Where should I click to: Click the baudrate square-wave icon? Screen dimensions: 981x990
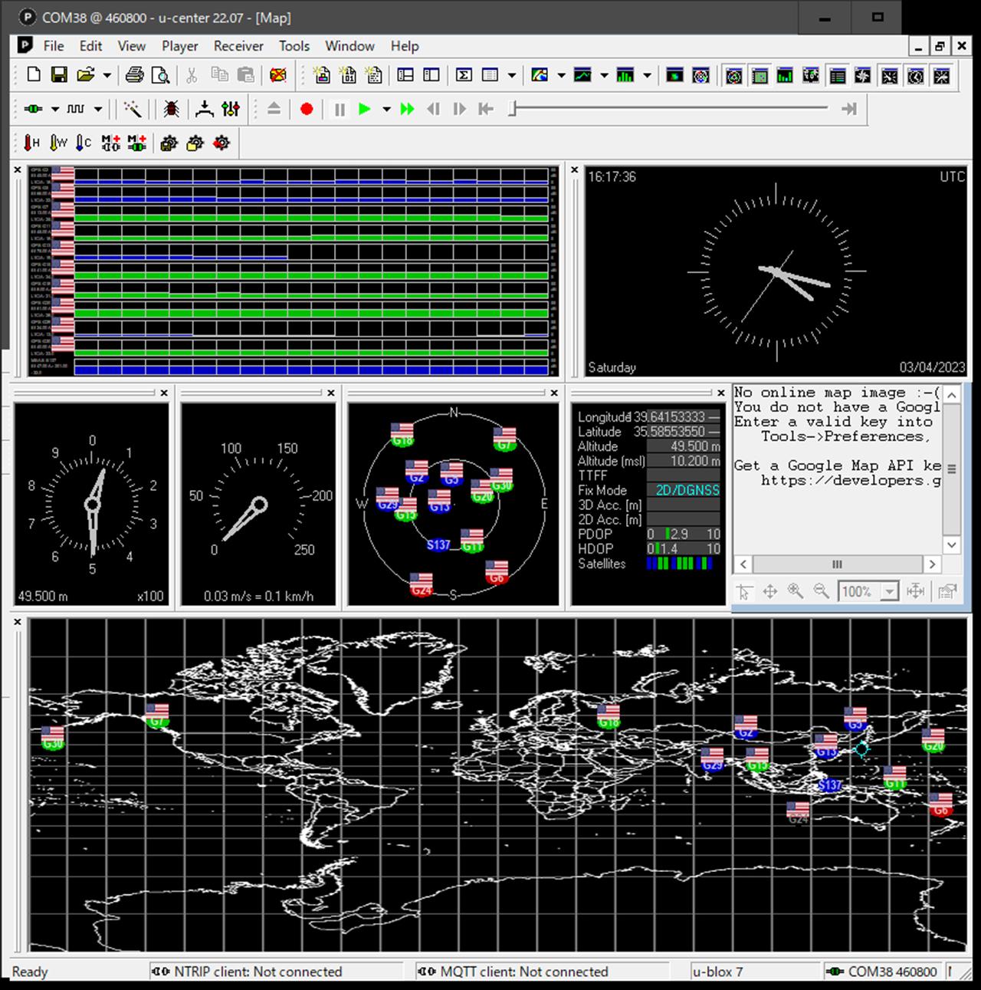coord(76,109)
